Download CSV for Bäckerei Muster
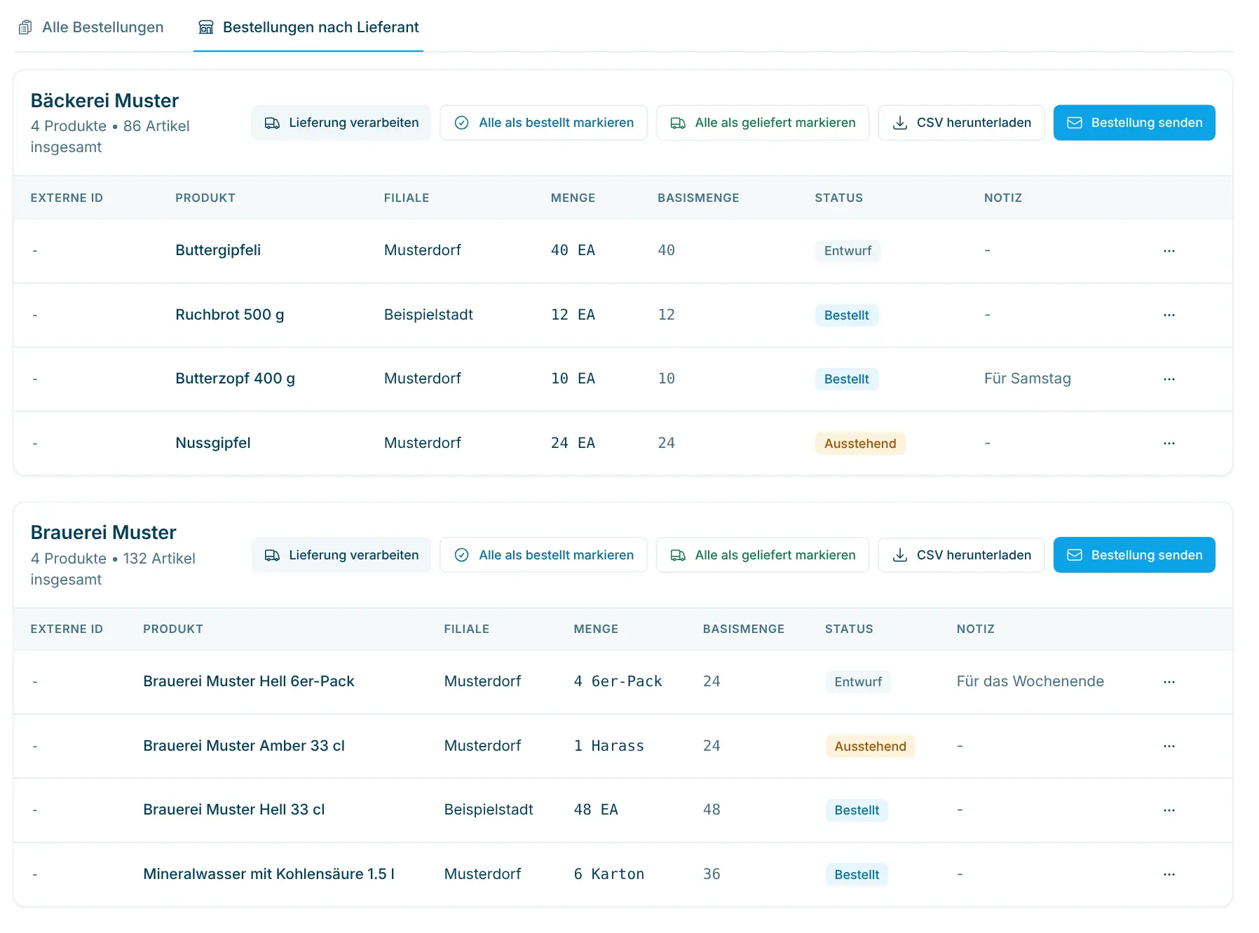The image size is (1259, 933). point(961,123)
